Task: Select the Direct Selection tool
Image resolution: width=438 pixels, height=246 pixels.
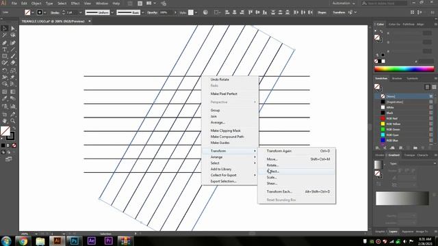Action: pyautogui.click(x=13, y=29)
